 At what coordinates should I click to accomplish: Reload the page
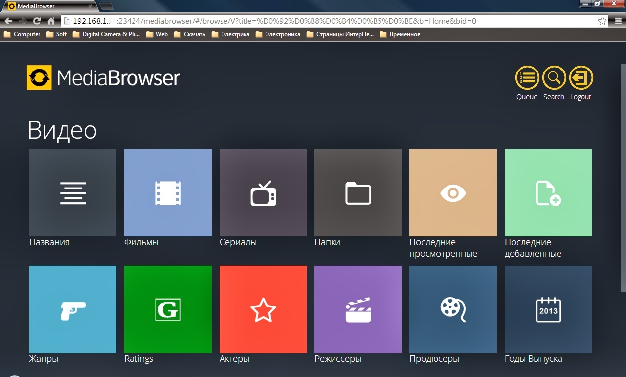[37, 21]
